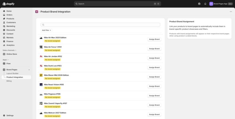Viewport: 235px width, 119px height.
Task: Click Add filter + button
Action: (x=46, y=30)
